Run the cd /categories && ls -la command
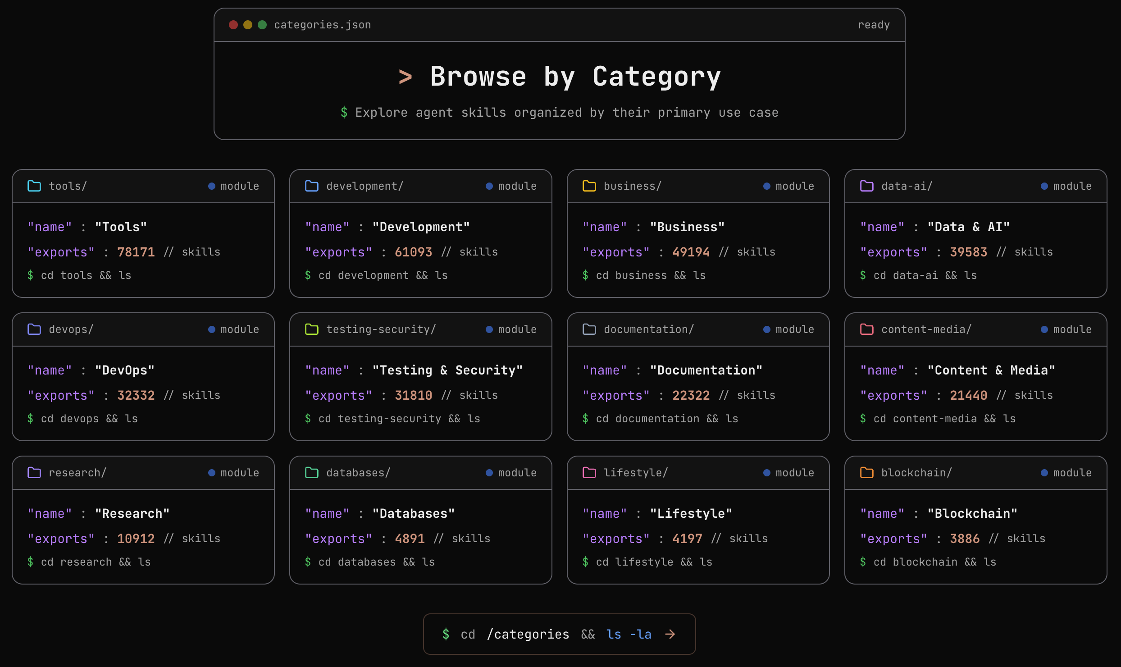This screenshot has height=667, width=1121. tap(559, 634)
